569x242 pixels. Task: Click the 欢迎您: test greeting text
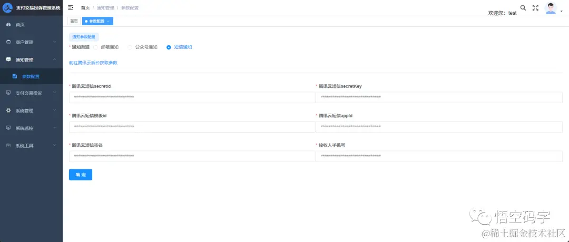pos(503,13)
